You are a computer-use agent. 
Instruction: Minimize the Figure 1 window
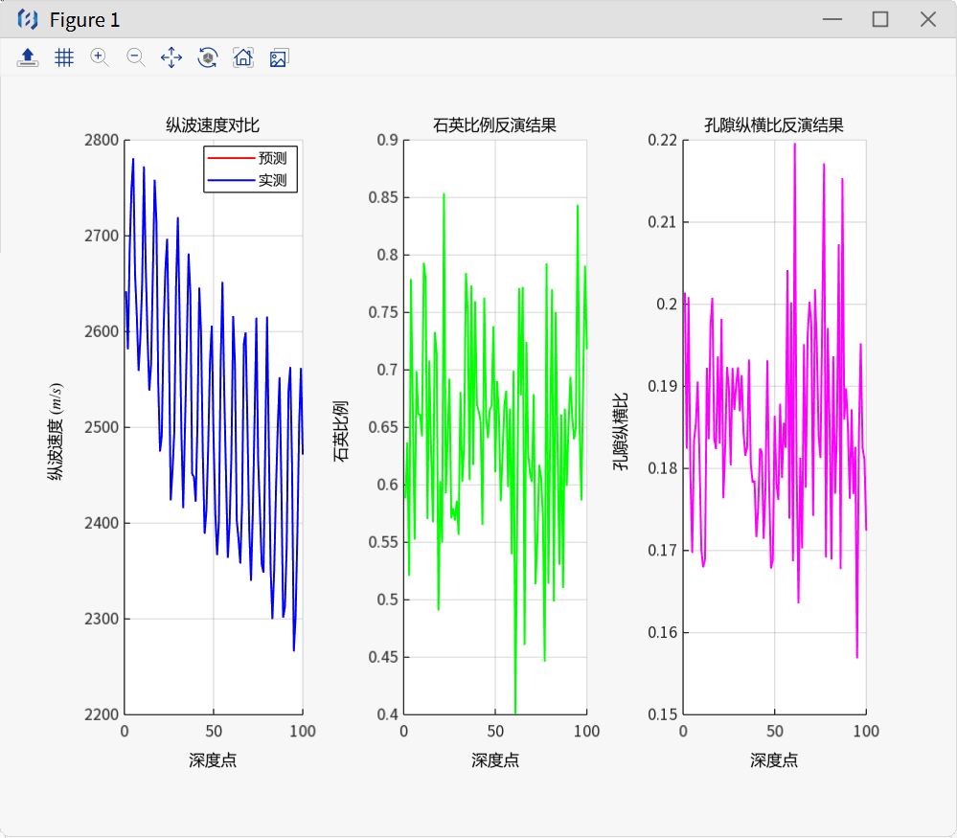832,19
